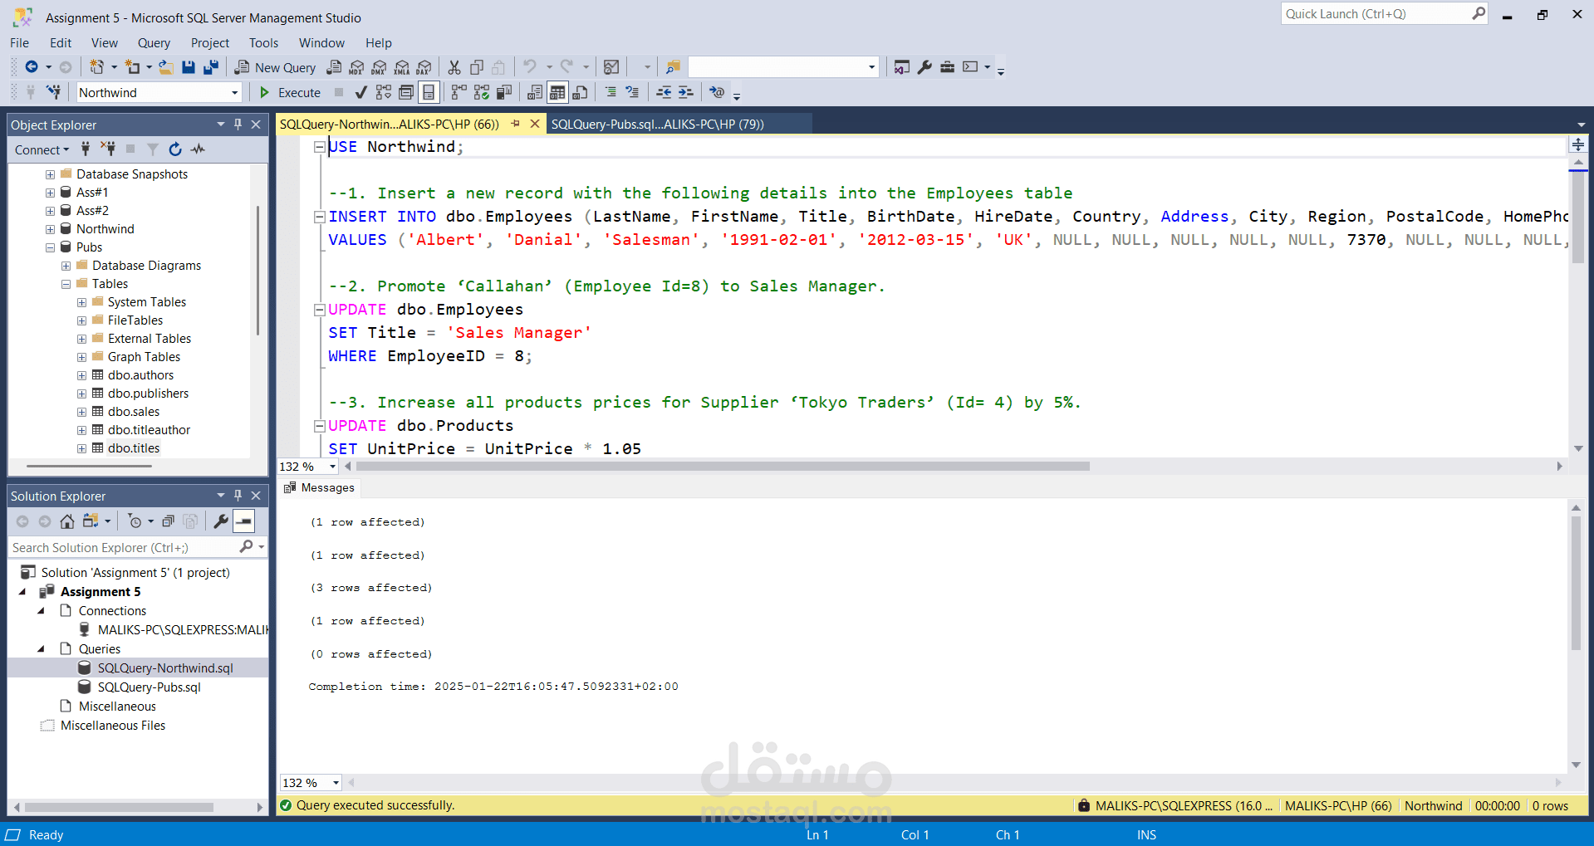
Task: Expand the dbo.authors table node
Action: pos(81,375)
